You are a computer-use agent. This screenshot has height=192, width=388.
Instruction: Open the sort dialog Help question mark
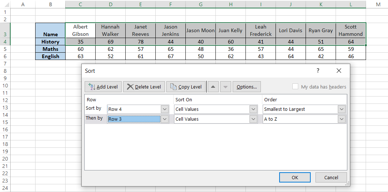[x=318, y=71]
